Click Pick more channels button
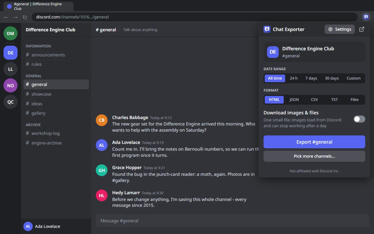The height and width of the screenshot is (234, 374). tap(314, 156)
